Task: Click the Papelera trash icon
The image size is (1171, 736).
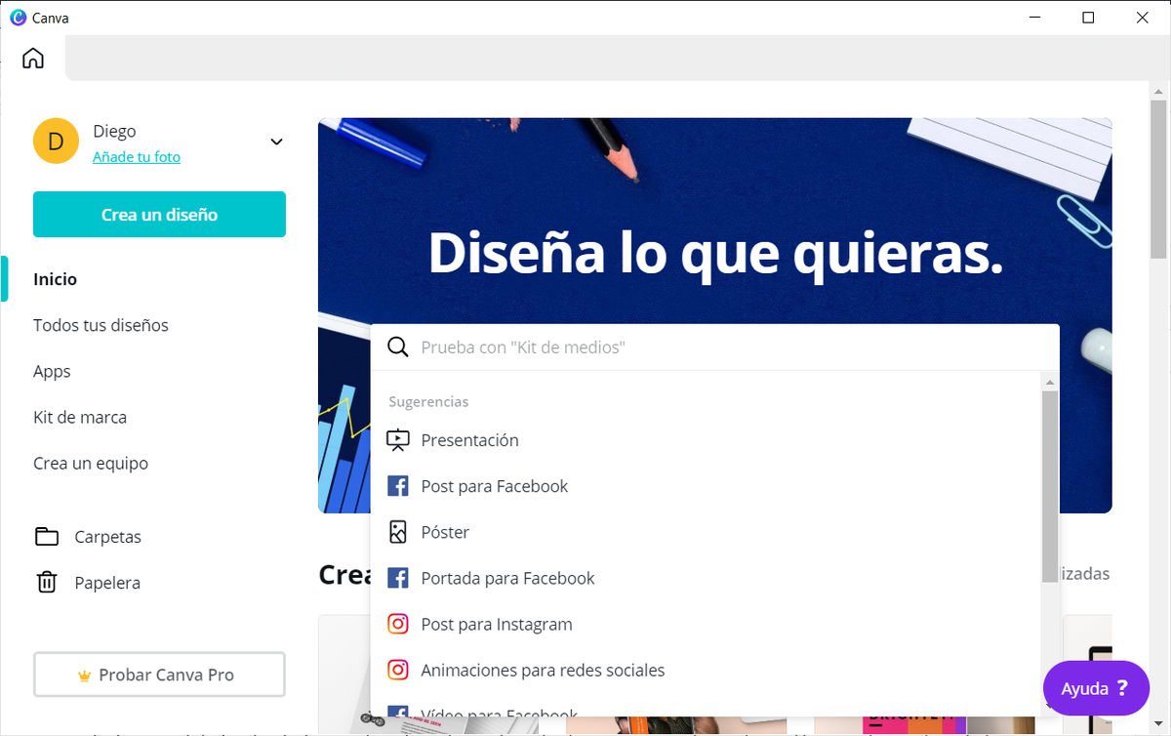Action: point(47,583)
